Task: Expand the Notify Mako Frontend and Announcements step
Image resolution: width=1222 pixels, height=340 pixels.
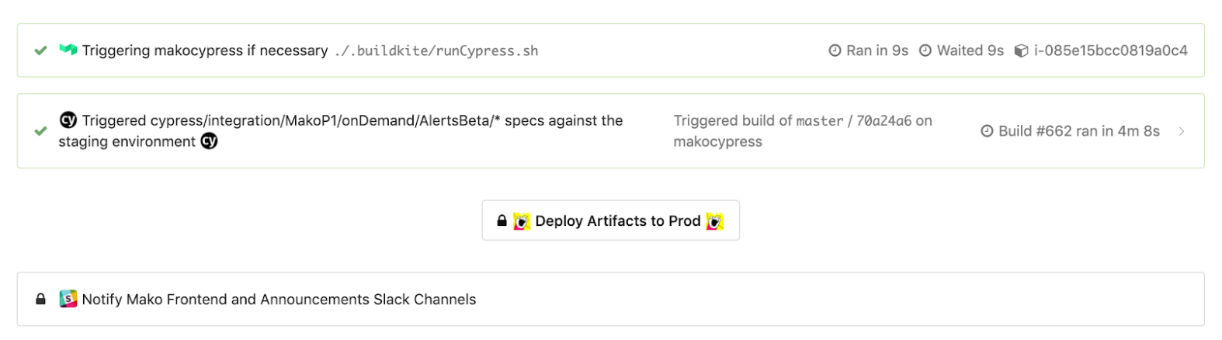Action: [279, 300]
